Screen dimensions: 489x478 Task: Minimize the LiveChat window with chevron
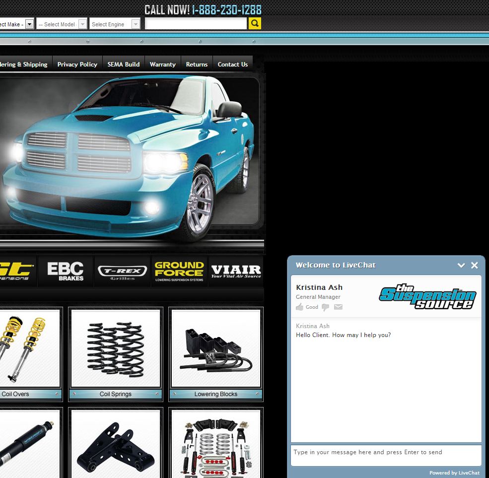[461, 266]
